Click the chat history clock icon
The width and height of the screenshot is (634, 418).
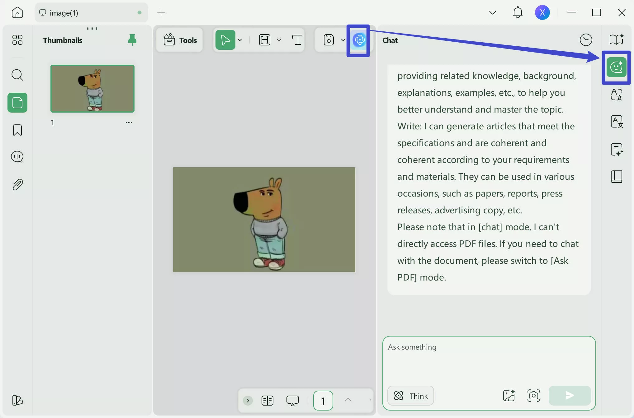[586, 40]
